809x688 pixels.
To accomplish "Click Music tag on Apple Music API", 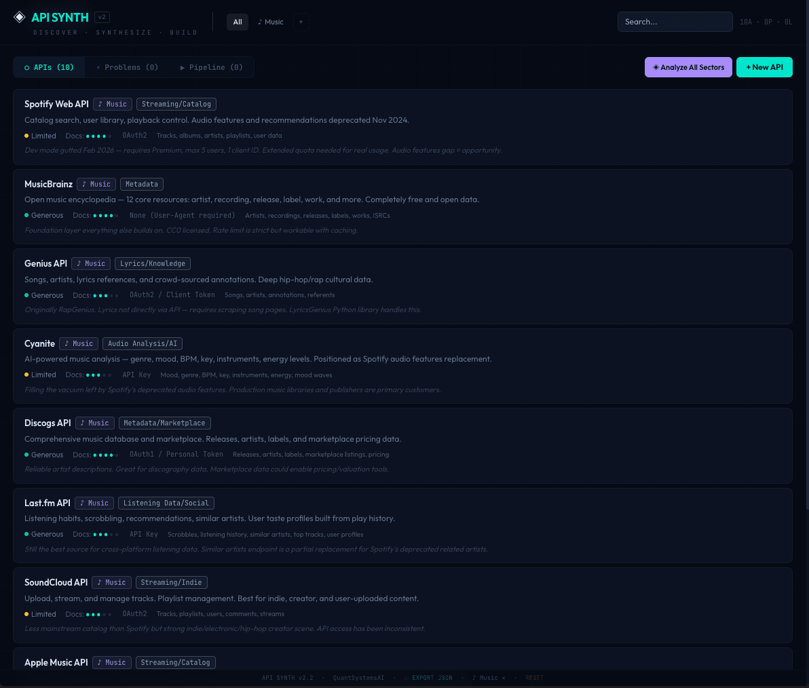I will pos(112,662).
